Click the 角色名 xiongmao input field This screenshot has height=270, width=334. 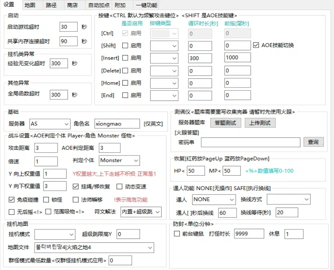coord(117,124)
